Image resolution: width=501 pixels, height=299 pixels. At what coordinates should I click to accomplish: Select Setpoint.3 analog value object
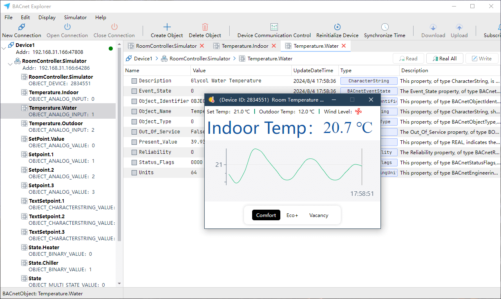[41, 185]
